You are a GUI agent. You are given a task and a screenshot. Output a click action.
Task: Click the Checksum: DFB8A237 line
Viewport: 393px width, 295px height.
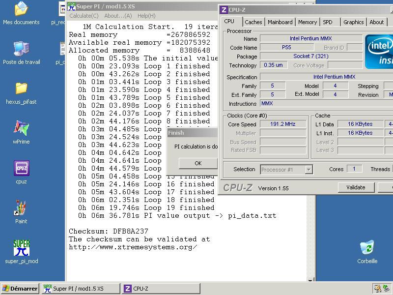pyautogui.click(x=109, y=231)
